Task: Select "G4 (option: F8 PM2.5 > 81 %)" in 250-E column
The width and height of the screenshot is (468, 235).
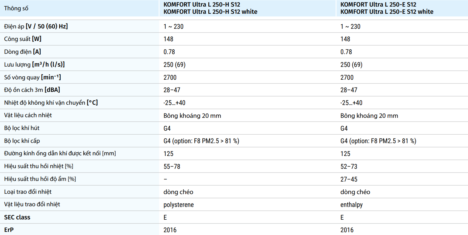Action: point(378,141)
